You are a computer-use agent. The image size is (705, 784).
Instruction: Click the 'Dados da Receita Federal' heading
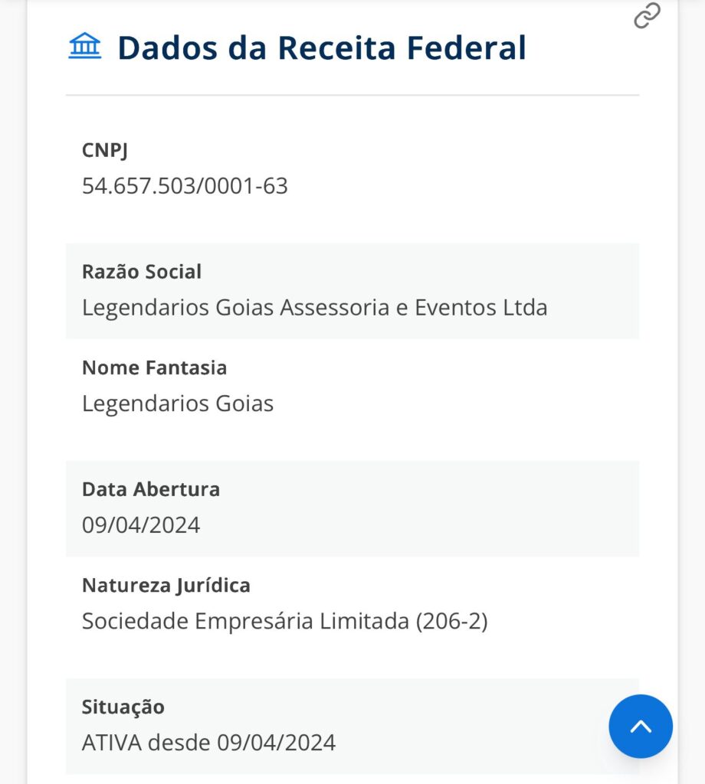(x=321, y=47)
